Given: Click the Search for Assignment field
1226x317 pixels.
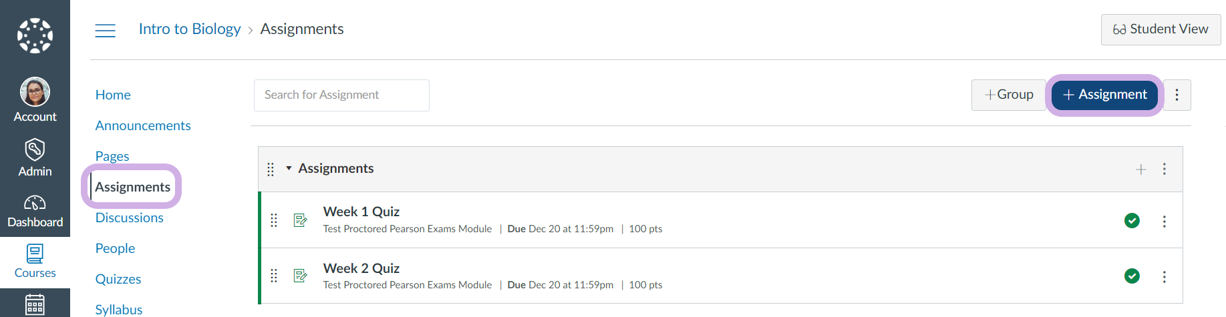Looking at the screenshot, I should [341, 95].
